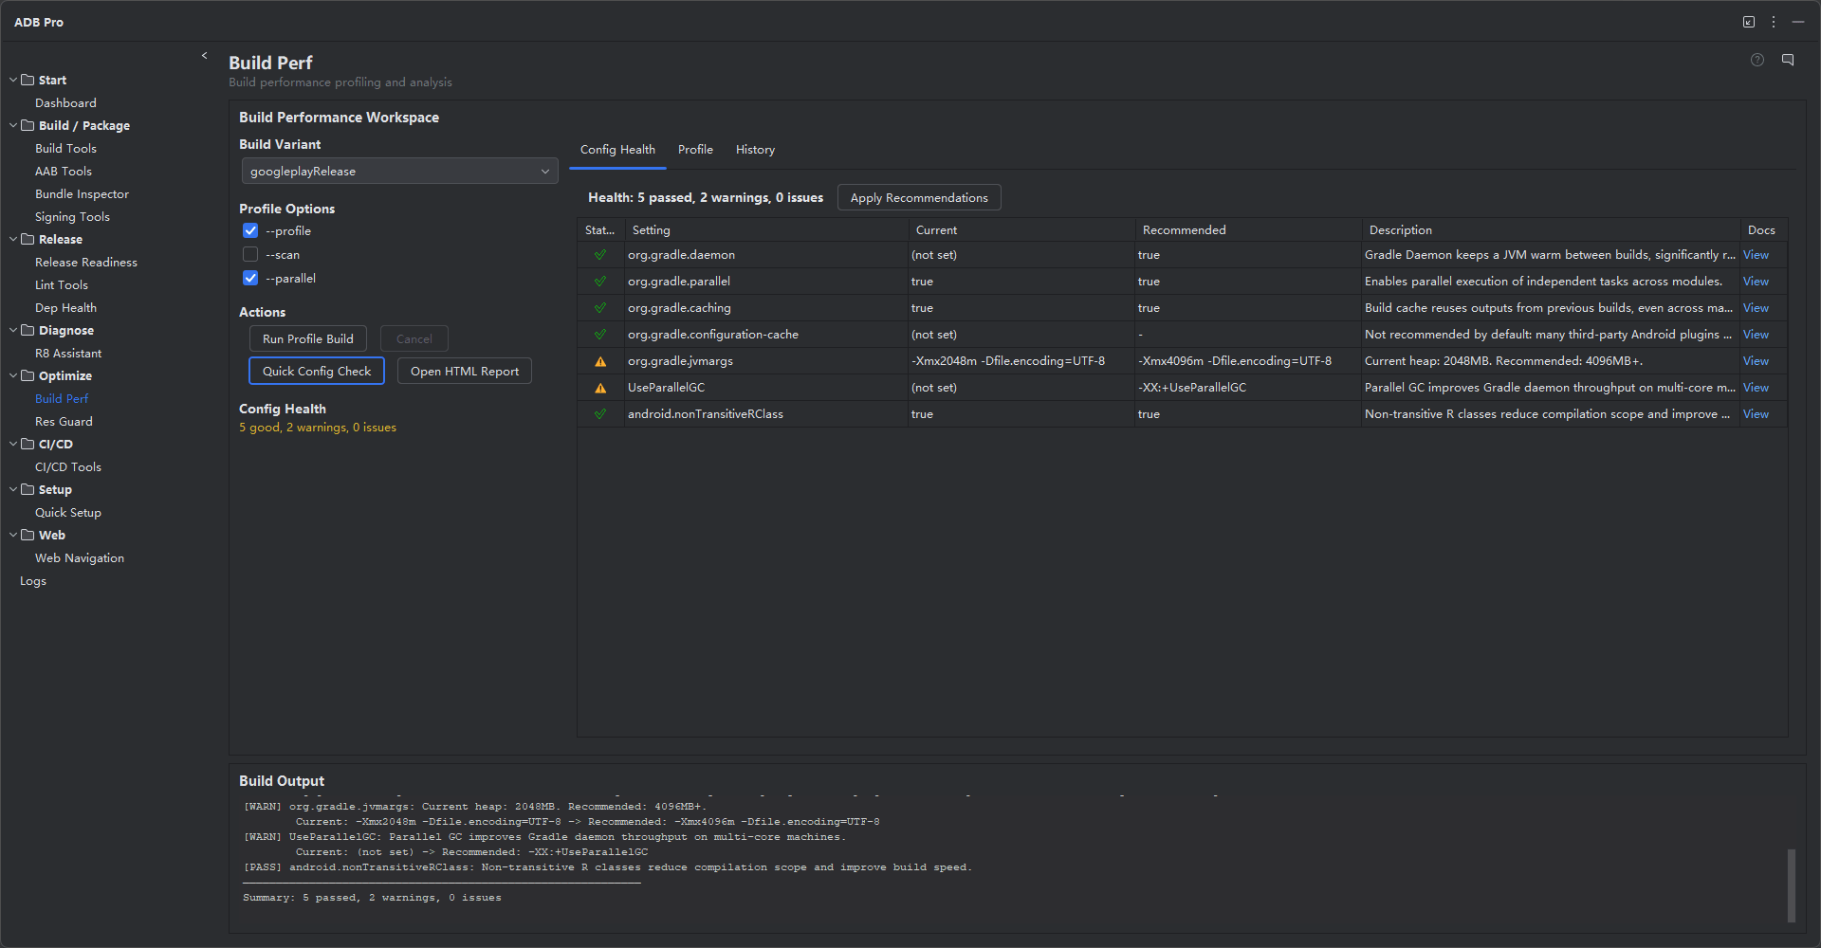Click the warning icon for UseParallelGC
Viewport: 1821px width, 948px height.
(600, 388)
